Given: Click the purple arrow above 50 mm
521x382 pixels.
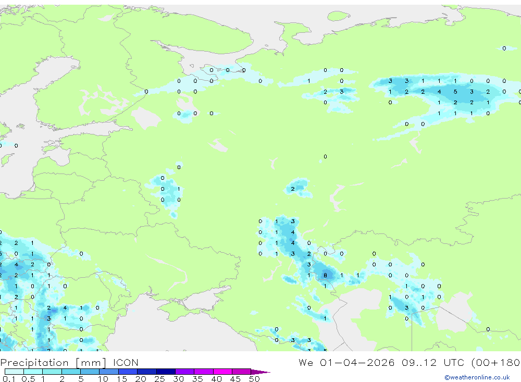Looking at the screenshot, I should click(260, 372).
